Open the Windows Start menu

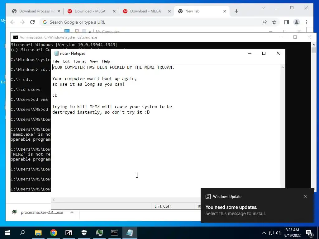(7, 233)
